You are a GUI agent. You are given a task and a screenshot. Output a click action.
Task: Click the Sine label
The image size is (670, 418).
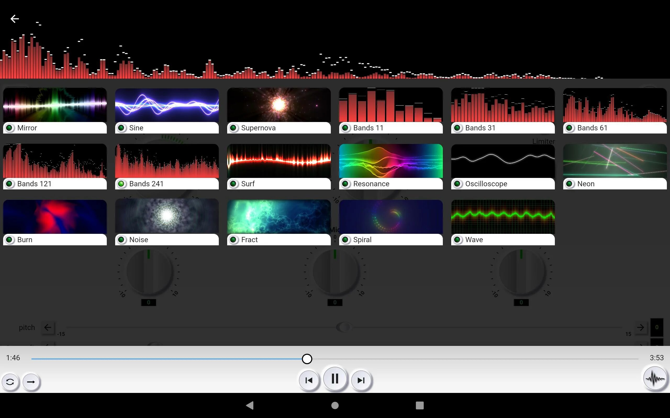[136, 128]
